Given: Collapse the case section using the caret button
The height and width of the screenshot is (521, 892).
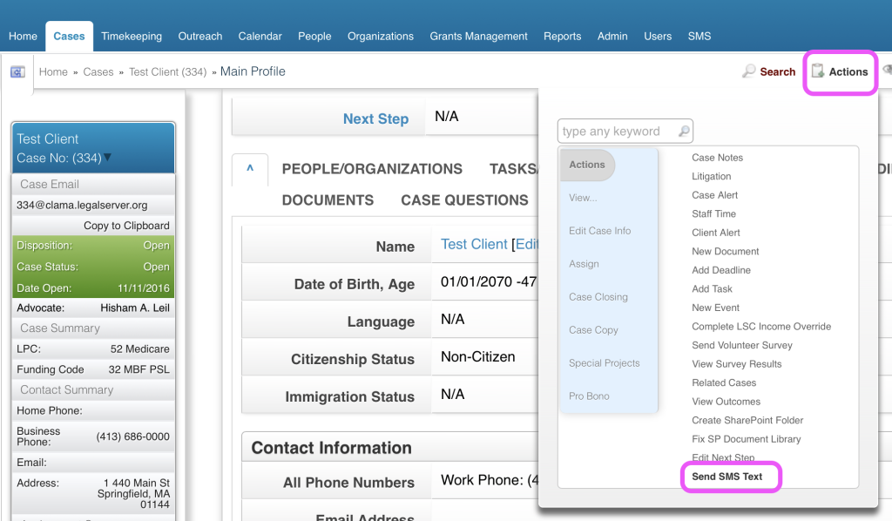Looking at the screenshot, I should pyautogui.click(x=250, y=170).
